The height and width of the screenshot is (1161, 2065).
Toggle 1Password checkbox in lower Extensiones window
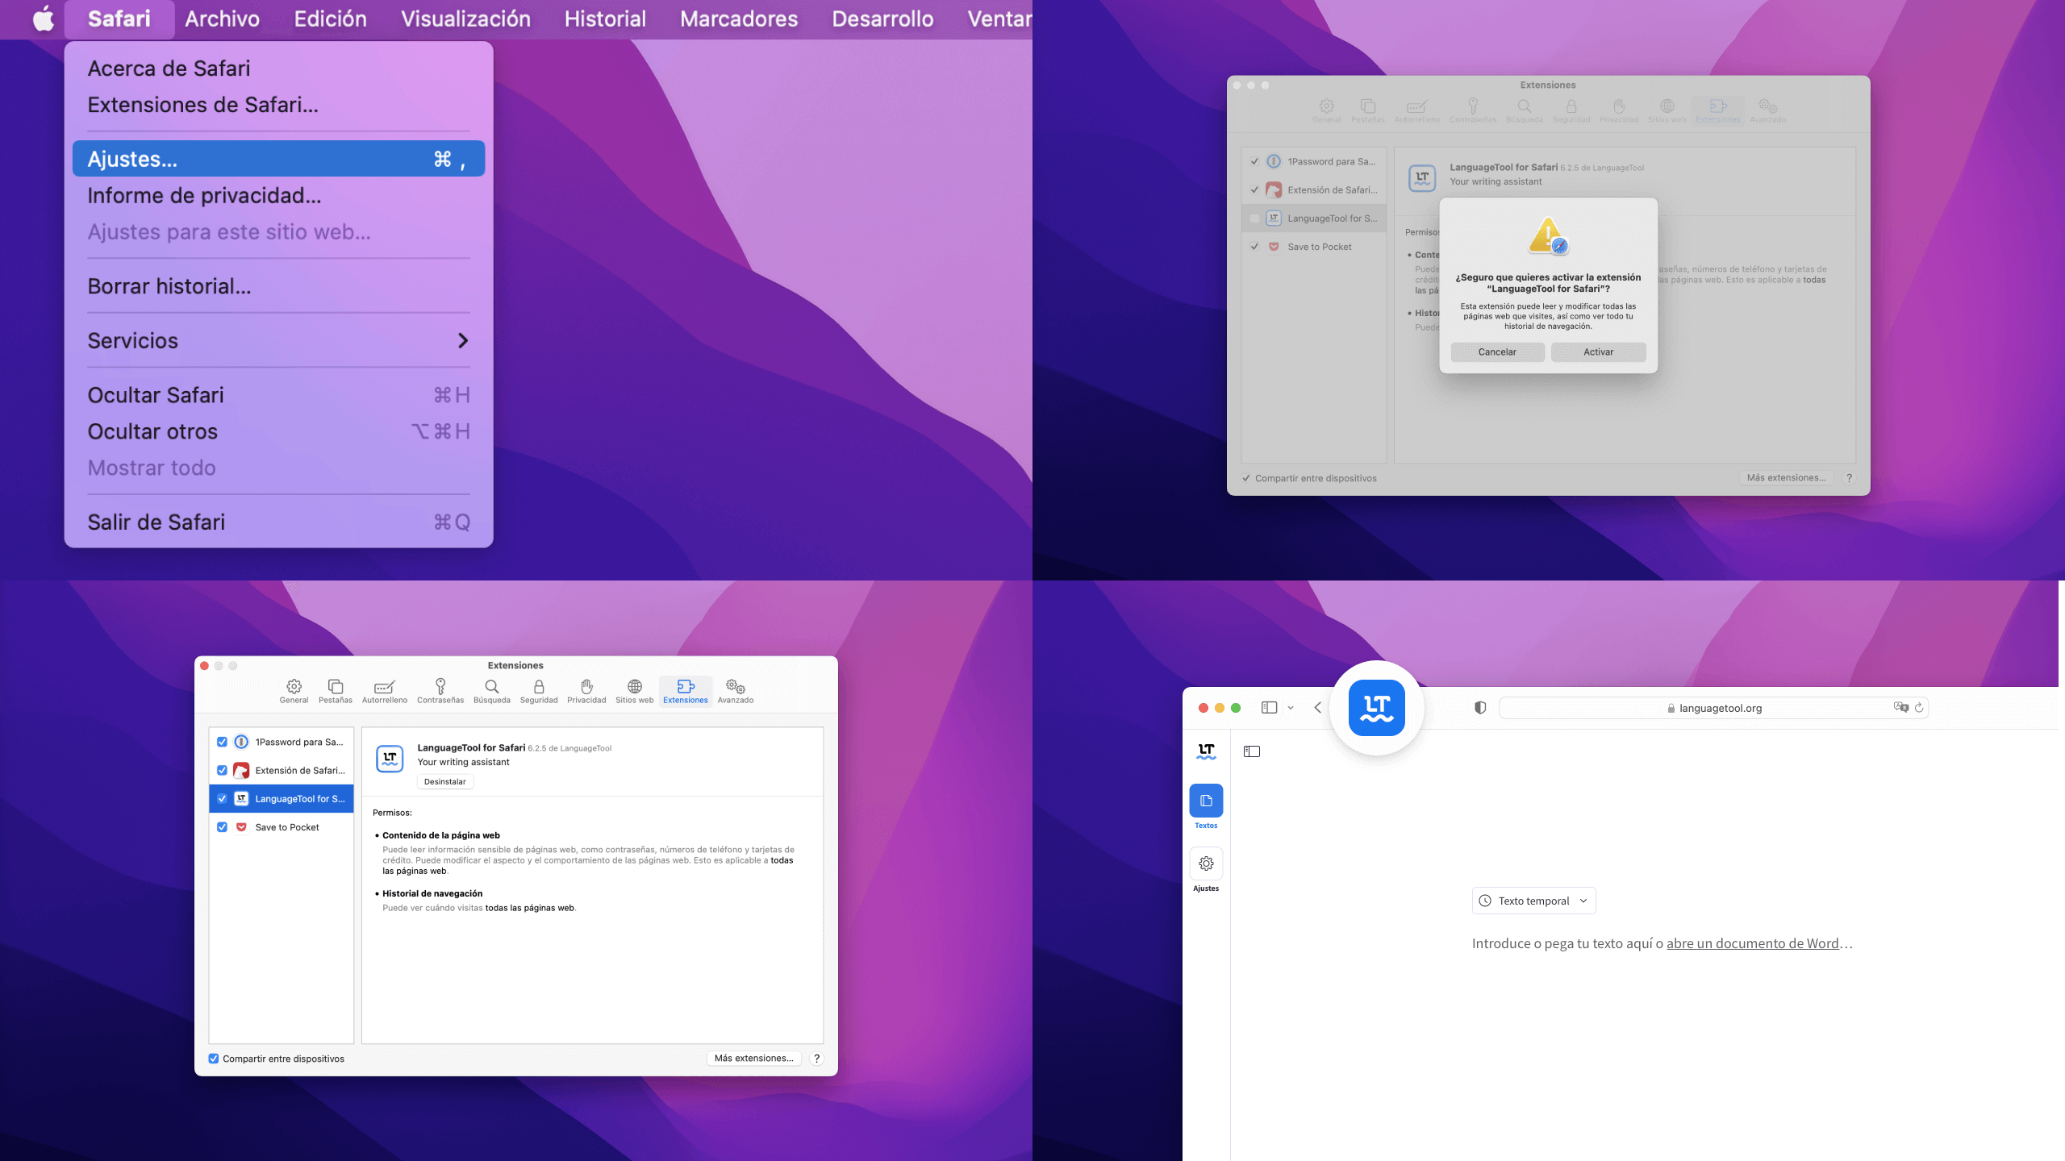[222, 742]
